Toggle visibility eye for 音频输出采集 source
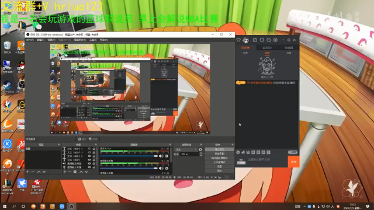The height and width of the screenshot is (210, 374). 89,163
